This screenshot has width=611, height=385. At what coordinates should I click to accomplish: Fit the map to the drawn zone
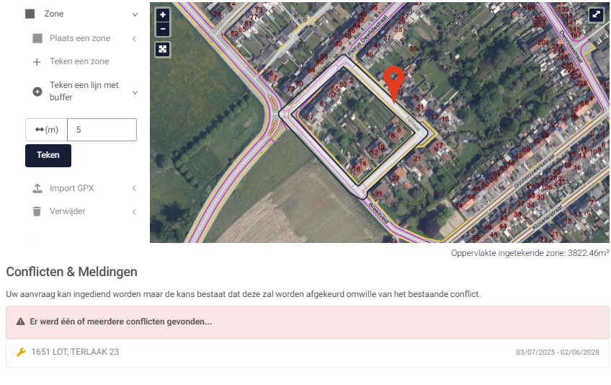[x=163, y=49]
